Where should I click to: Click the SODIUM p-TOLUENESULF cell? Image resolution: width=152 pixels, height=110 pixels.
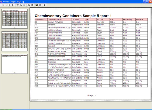pos(59,86)
